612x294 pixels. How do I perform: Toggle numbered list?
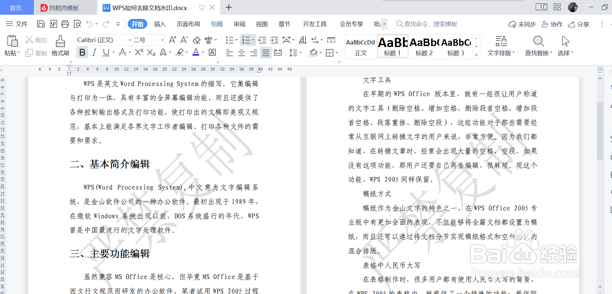click(246, 40)
